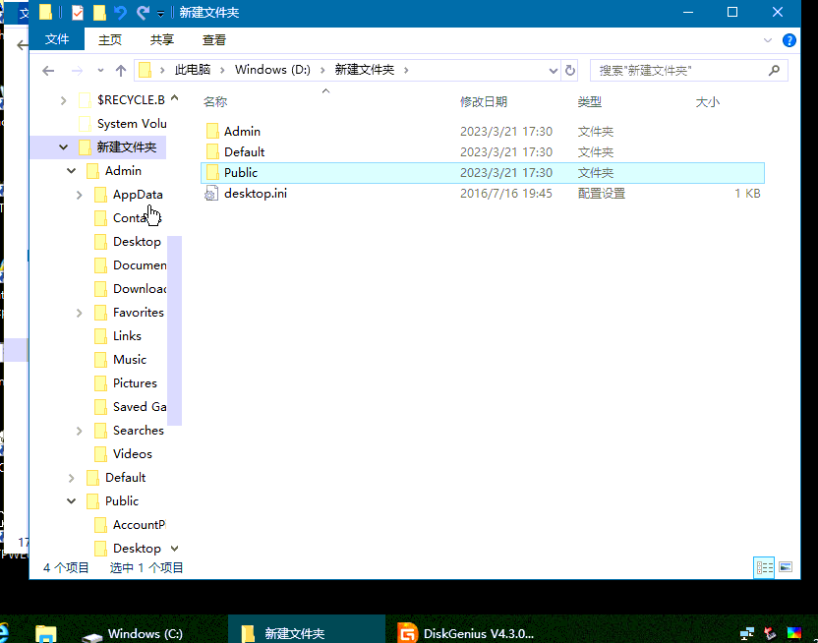This screenshot has height=643, width=818.
Task: Open the 文件 menu tab
Action: (57, 40)
